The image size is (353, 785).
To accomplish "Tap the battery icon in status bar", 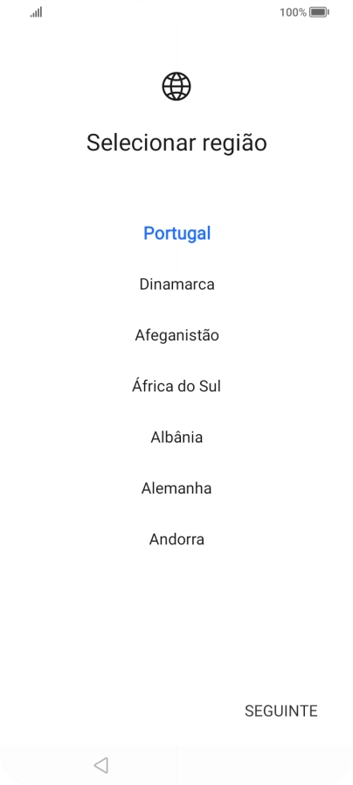I will (x=319, y=12).
